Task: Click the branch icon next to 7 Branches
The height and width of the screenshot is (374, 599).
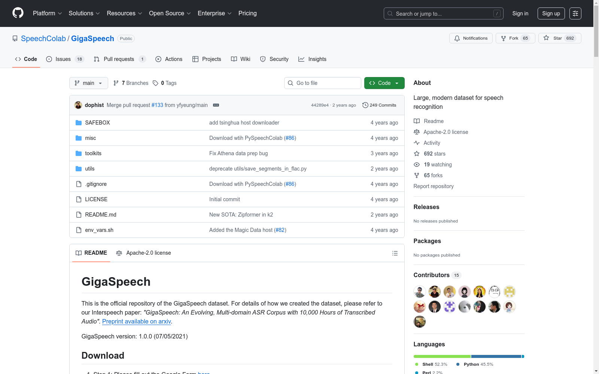Action: pos(116,83)
